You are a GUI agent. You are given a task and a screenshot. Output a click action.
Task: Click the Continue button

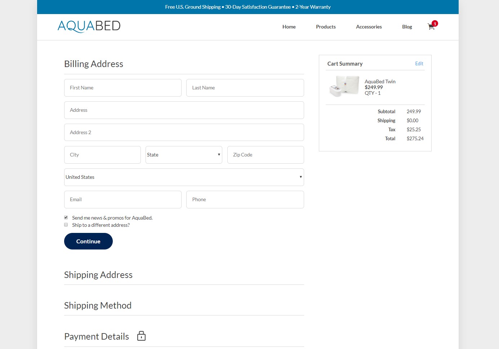pyautogui.click(x=88, y=241)
